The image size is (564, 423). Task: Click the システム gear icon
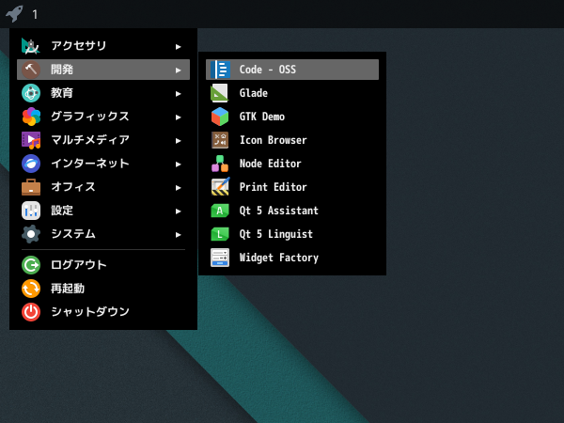(31, 234)
